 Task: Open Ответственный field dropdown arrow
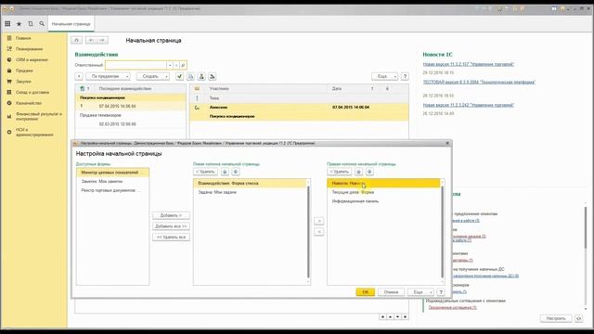click(x=170, y=65)
